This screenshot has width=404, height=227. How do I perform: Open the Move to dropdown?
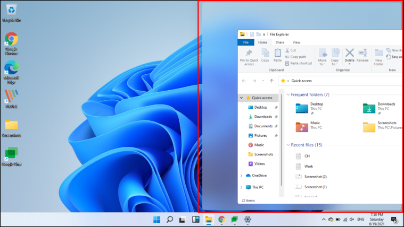point(323,57)
